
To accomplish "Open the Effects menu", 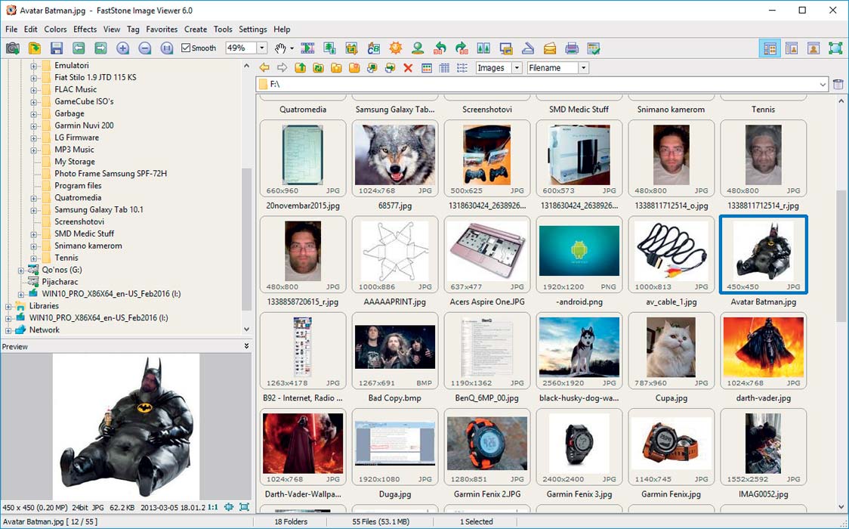I will pos(85,29).
